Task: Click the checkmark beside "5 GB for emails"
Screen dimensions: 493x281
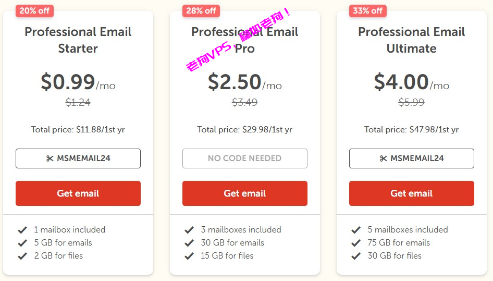Action: point(22,243)
